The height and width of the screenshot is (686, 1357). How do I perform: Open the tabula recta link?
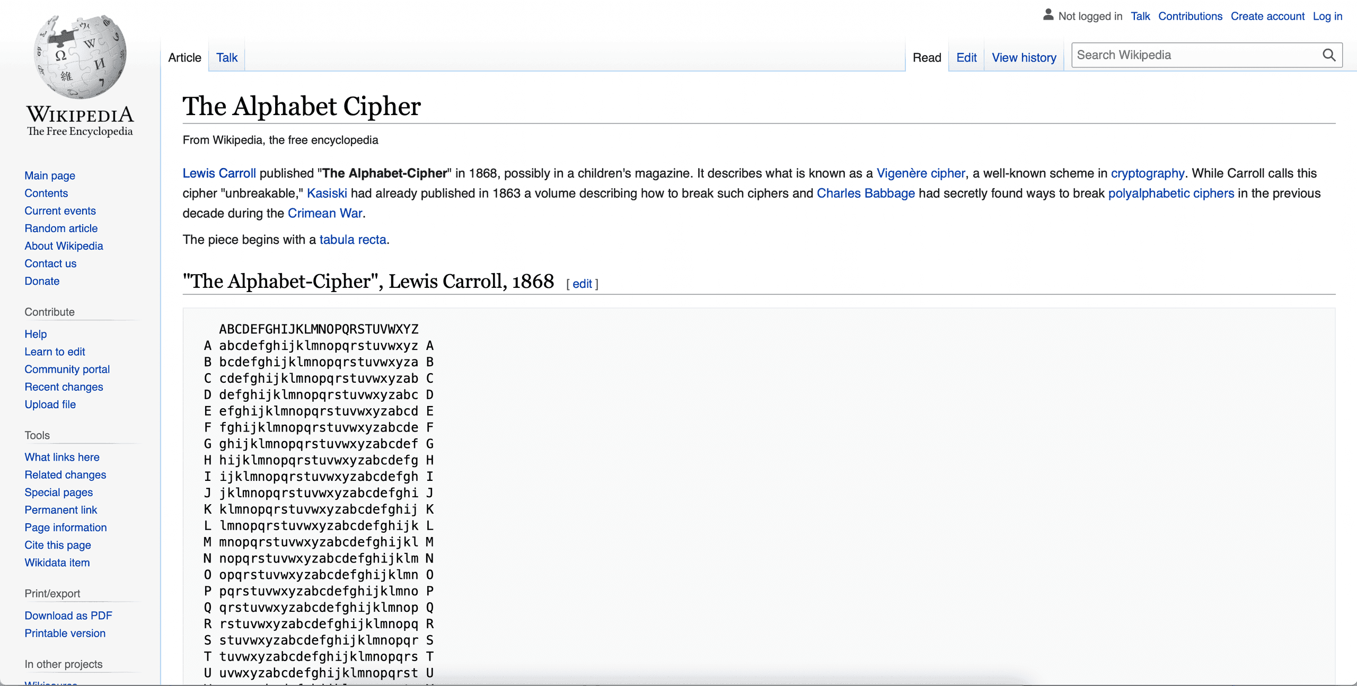[353, 240]
